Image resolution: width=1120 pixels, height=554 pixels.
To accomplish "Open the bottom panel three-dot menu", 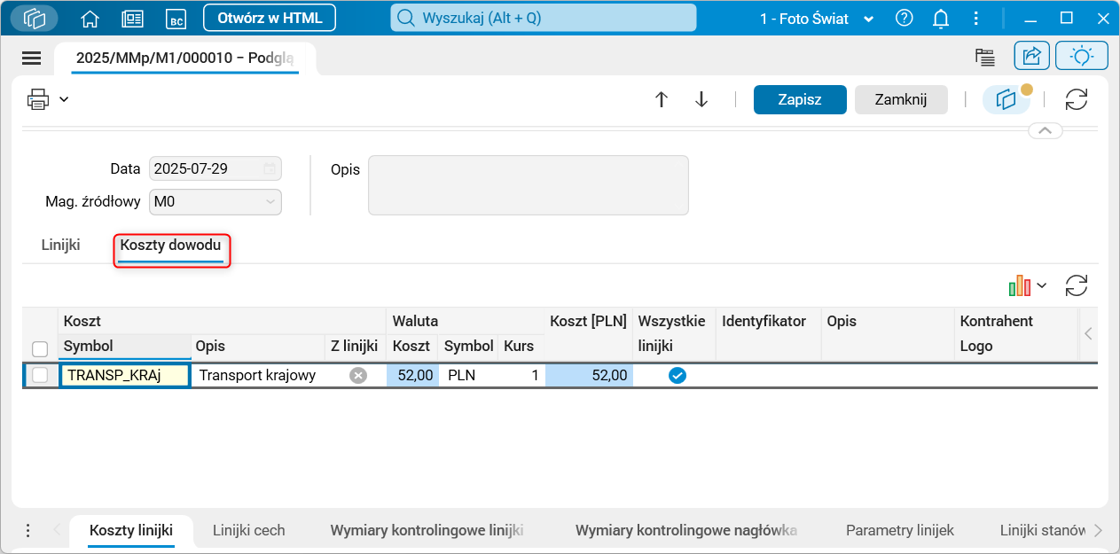I will point(27,530).
